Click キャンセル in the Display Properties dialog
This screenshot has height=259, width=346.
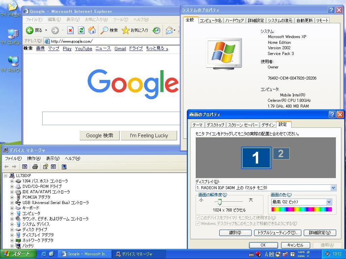[295, 245]
